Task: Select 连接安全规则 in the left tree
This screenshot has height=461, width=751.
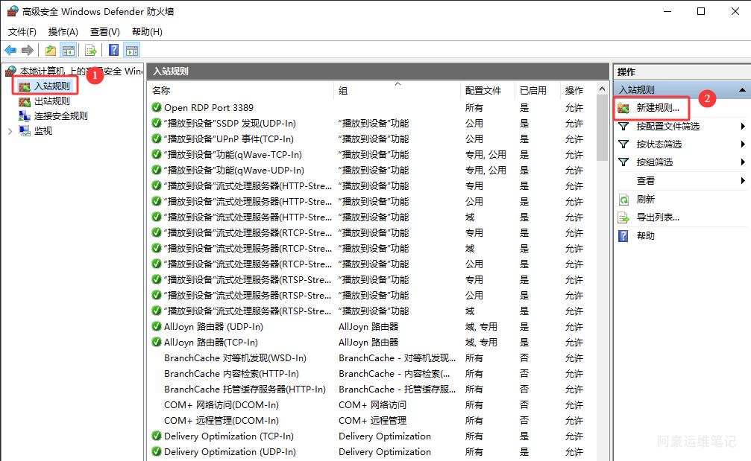Action: 61,115
